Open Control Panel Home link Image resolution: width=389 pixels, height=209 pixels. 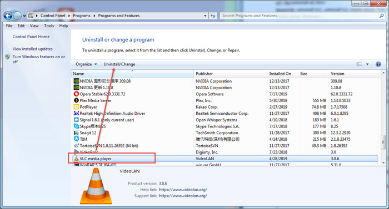pos(31,37)
